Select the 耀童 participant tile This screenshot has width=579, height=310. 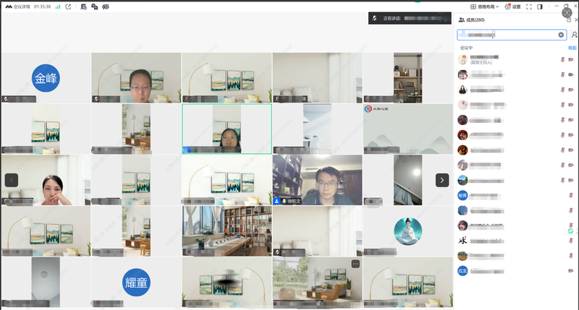[x=136, y=283]
